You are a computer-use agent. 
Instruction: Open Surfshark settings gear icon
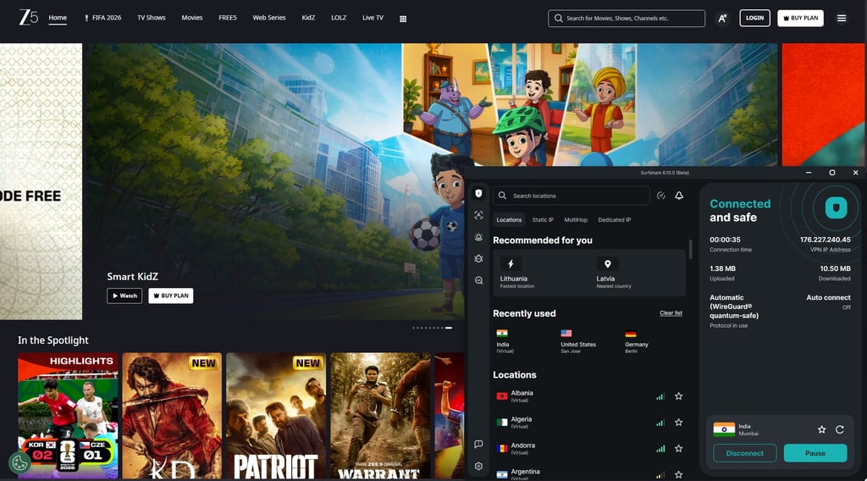coord(479,466)
